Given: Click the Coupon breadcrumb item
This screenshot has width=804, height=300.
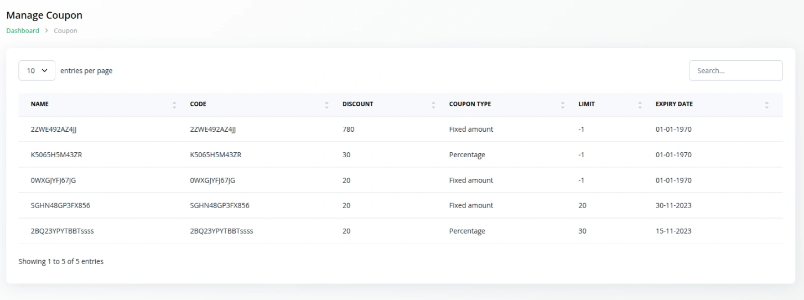Looking at the screenshot, I should click(65, 31).
